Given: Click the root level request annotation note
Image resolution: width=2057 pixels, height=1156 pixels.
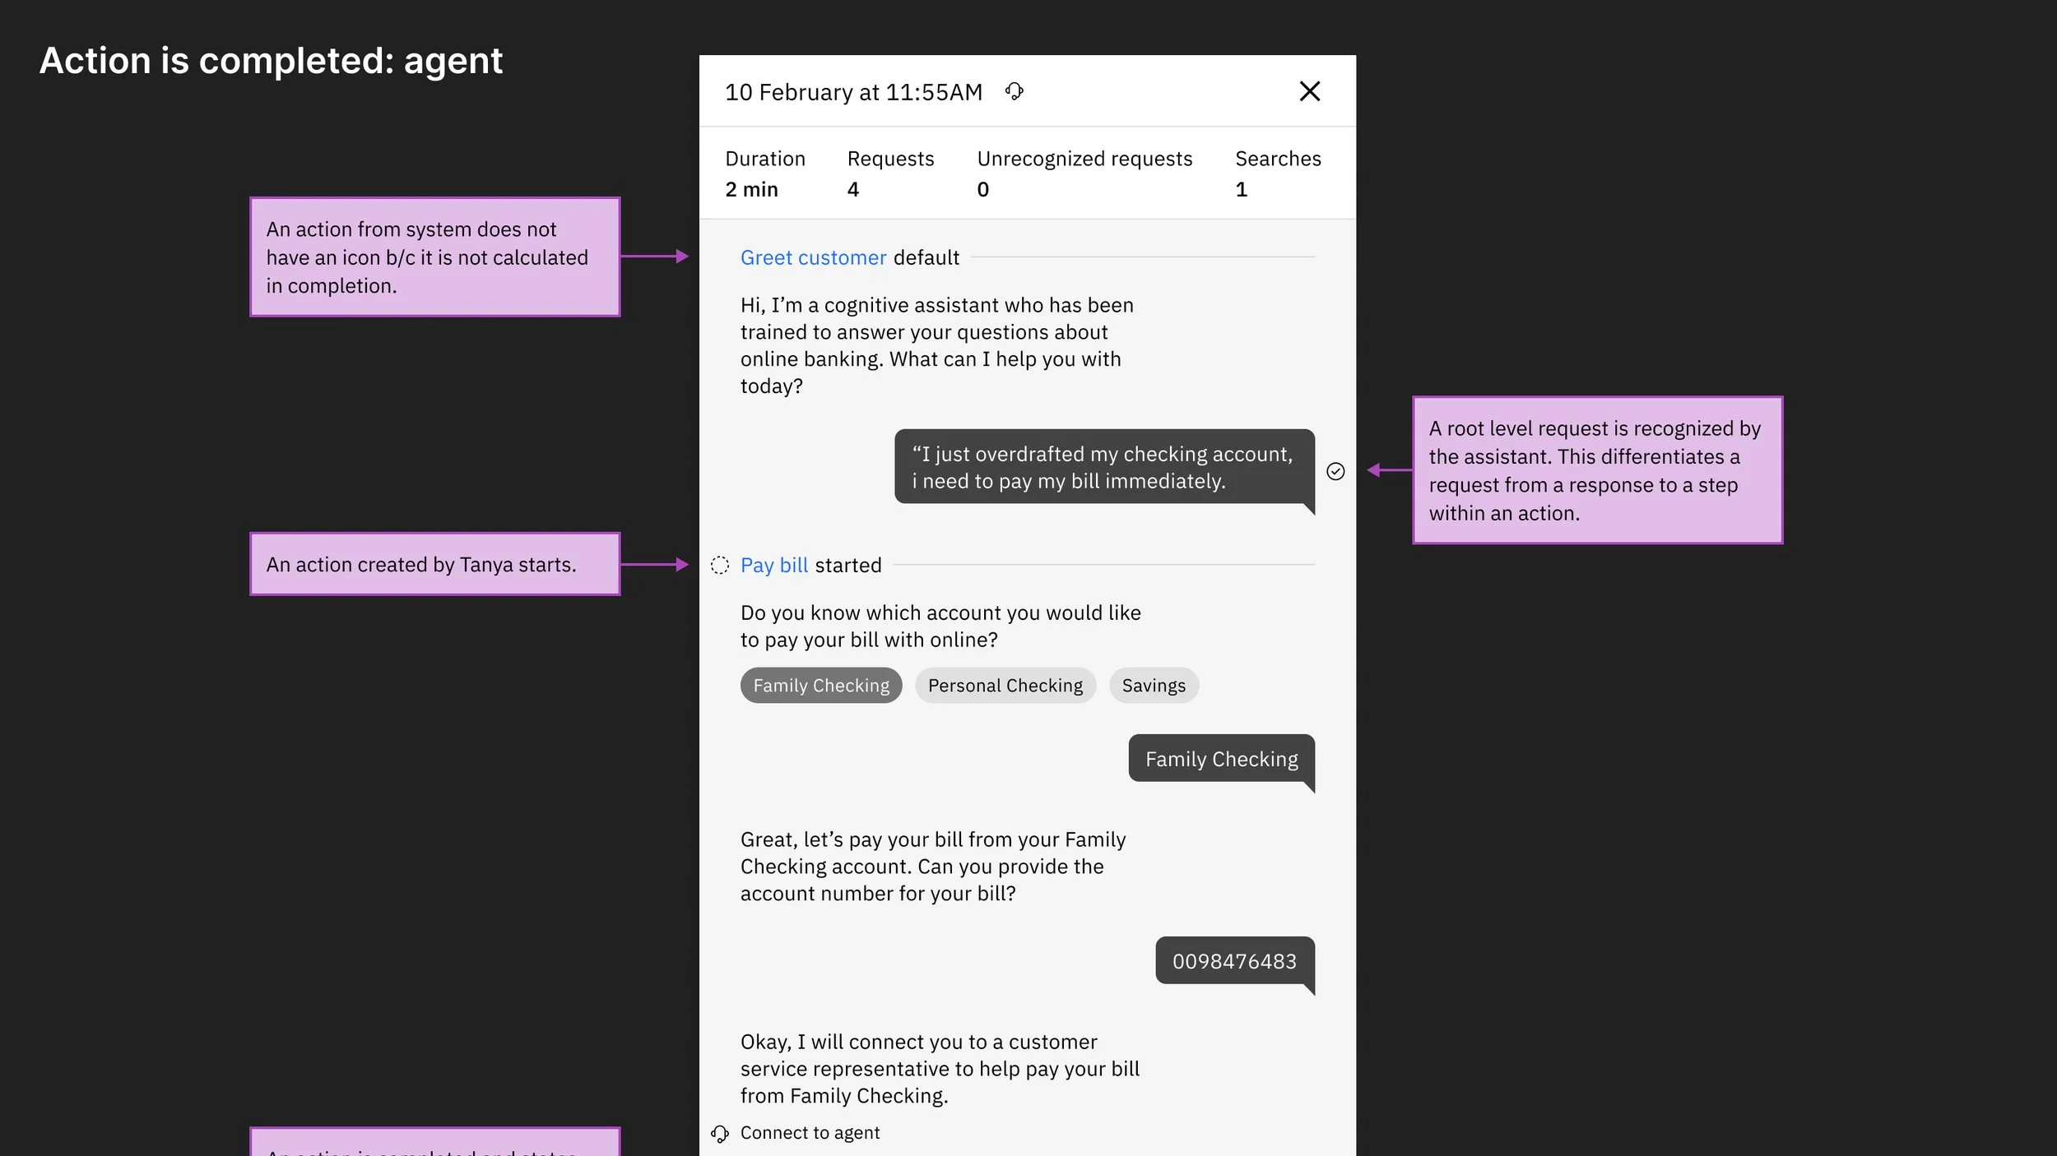Looking at the screenshot, I should tap(1596, 470).
